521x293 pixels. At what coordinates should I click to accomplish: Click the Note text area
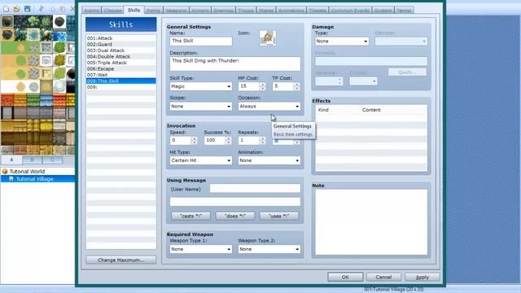(x=371, y=222)
